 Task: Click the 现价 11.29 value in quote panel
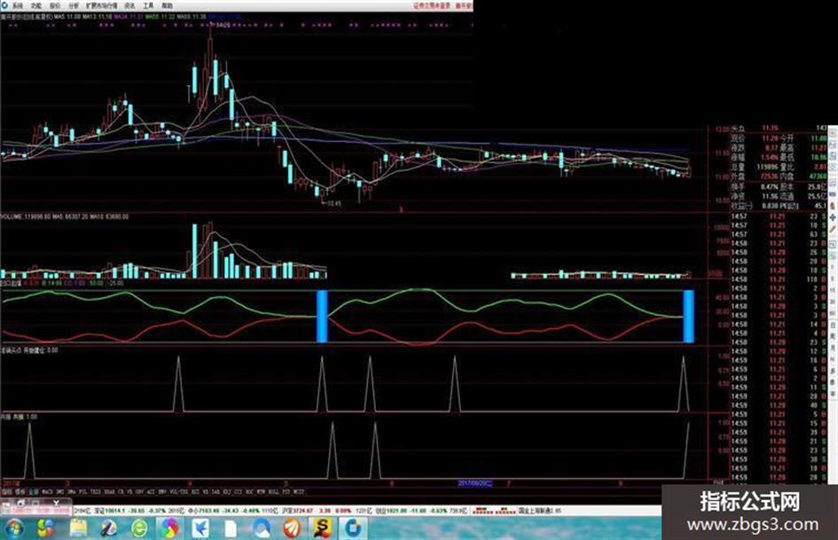771,138
